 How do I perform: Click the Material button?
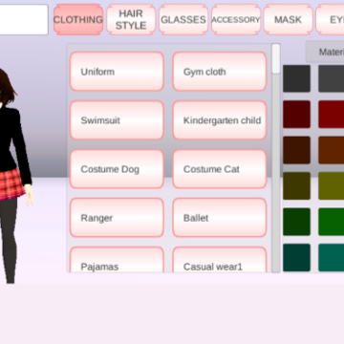click(325, 52)
